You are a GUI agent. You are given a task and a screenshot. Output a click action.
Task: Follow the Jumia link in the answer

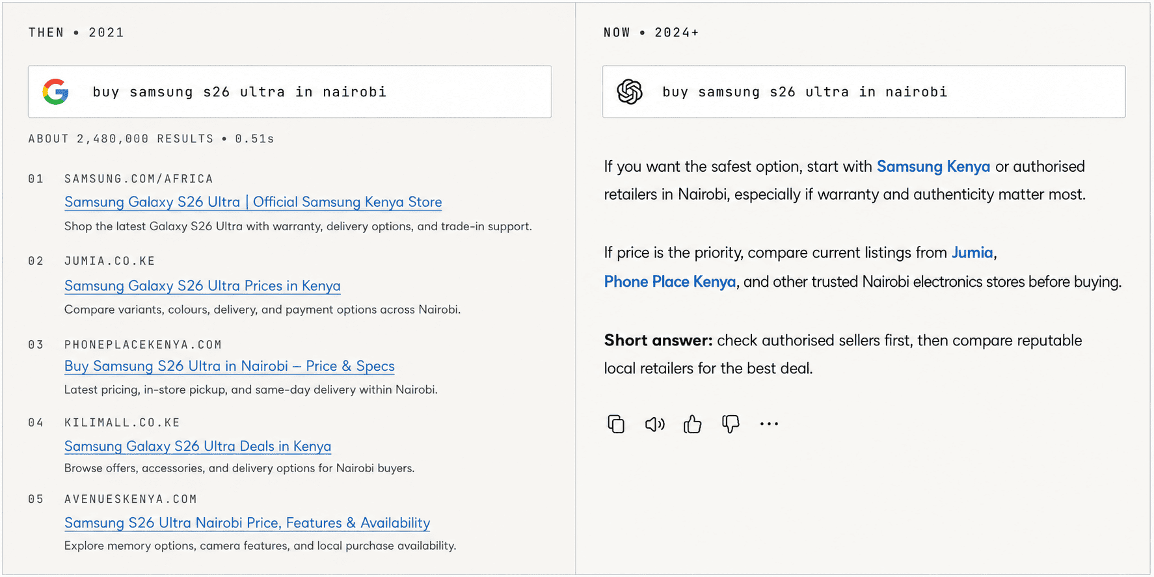(x=973, y=252)
